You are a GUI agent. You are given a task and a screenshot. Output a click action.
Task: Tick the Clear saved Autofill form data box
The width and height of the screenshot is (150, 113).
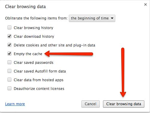tap(9, 71)
